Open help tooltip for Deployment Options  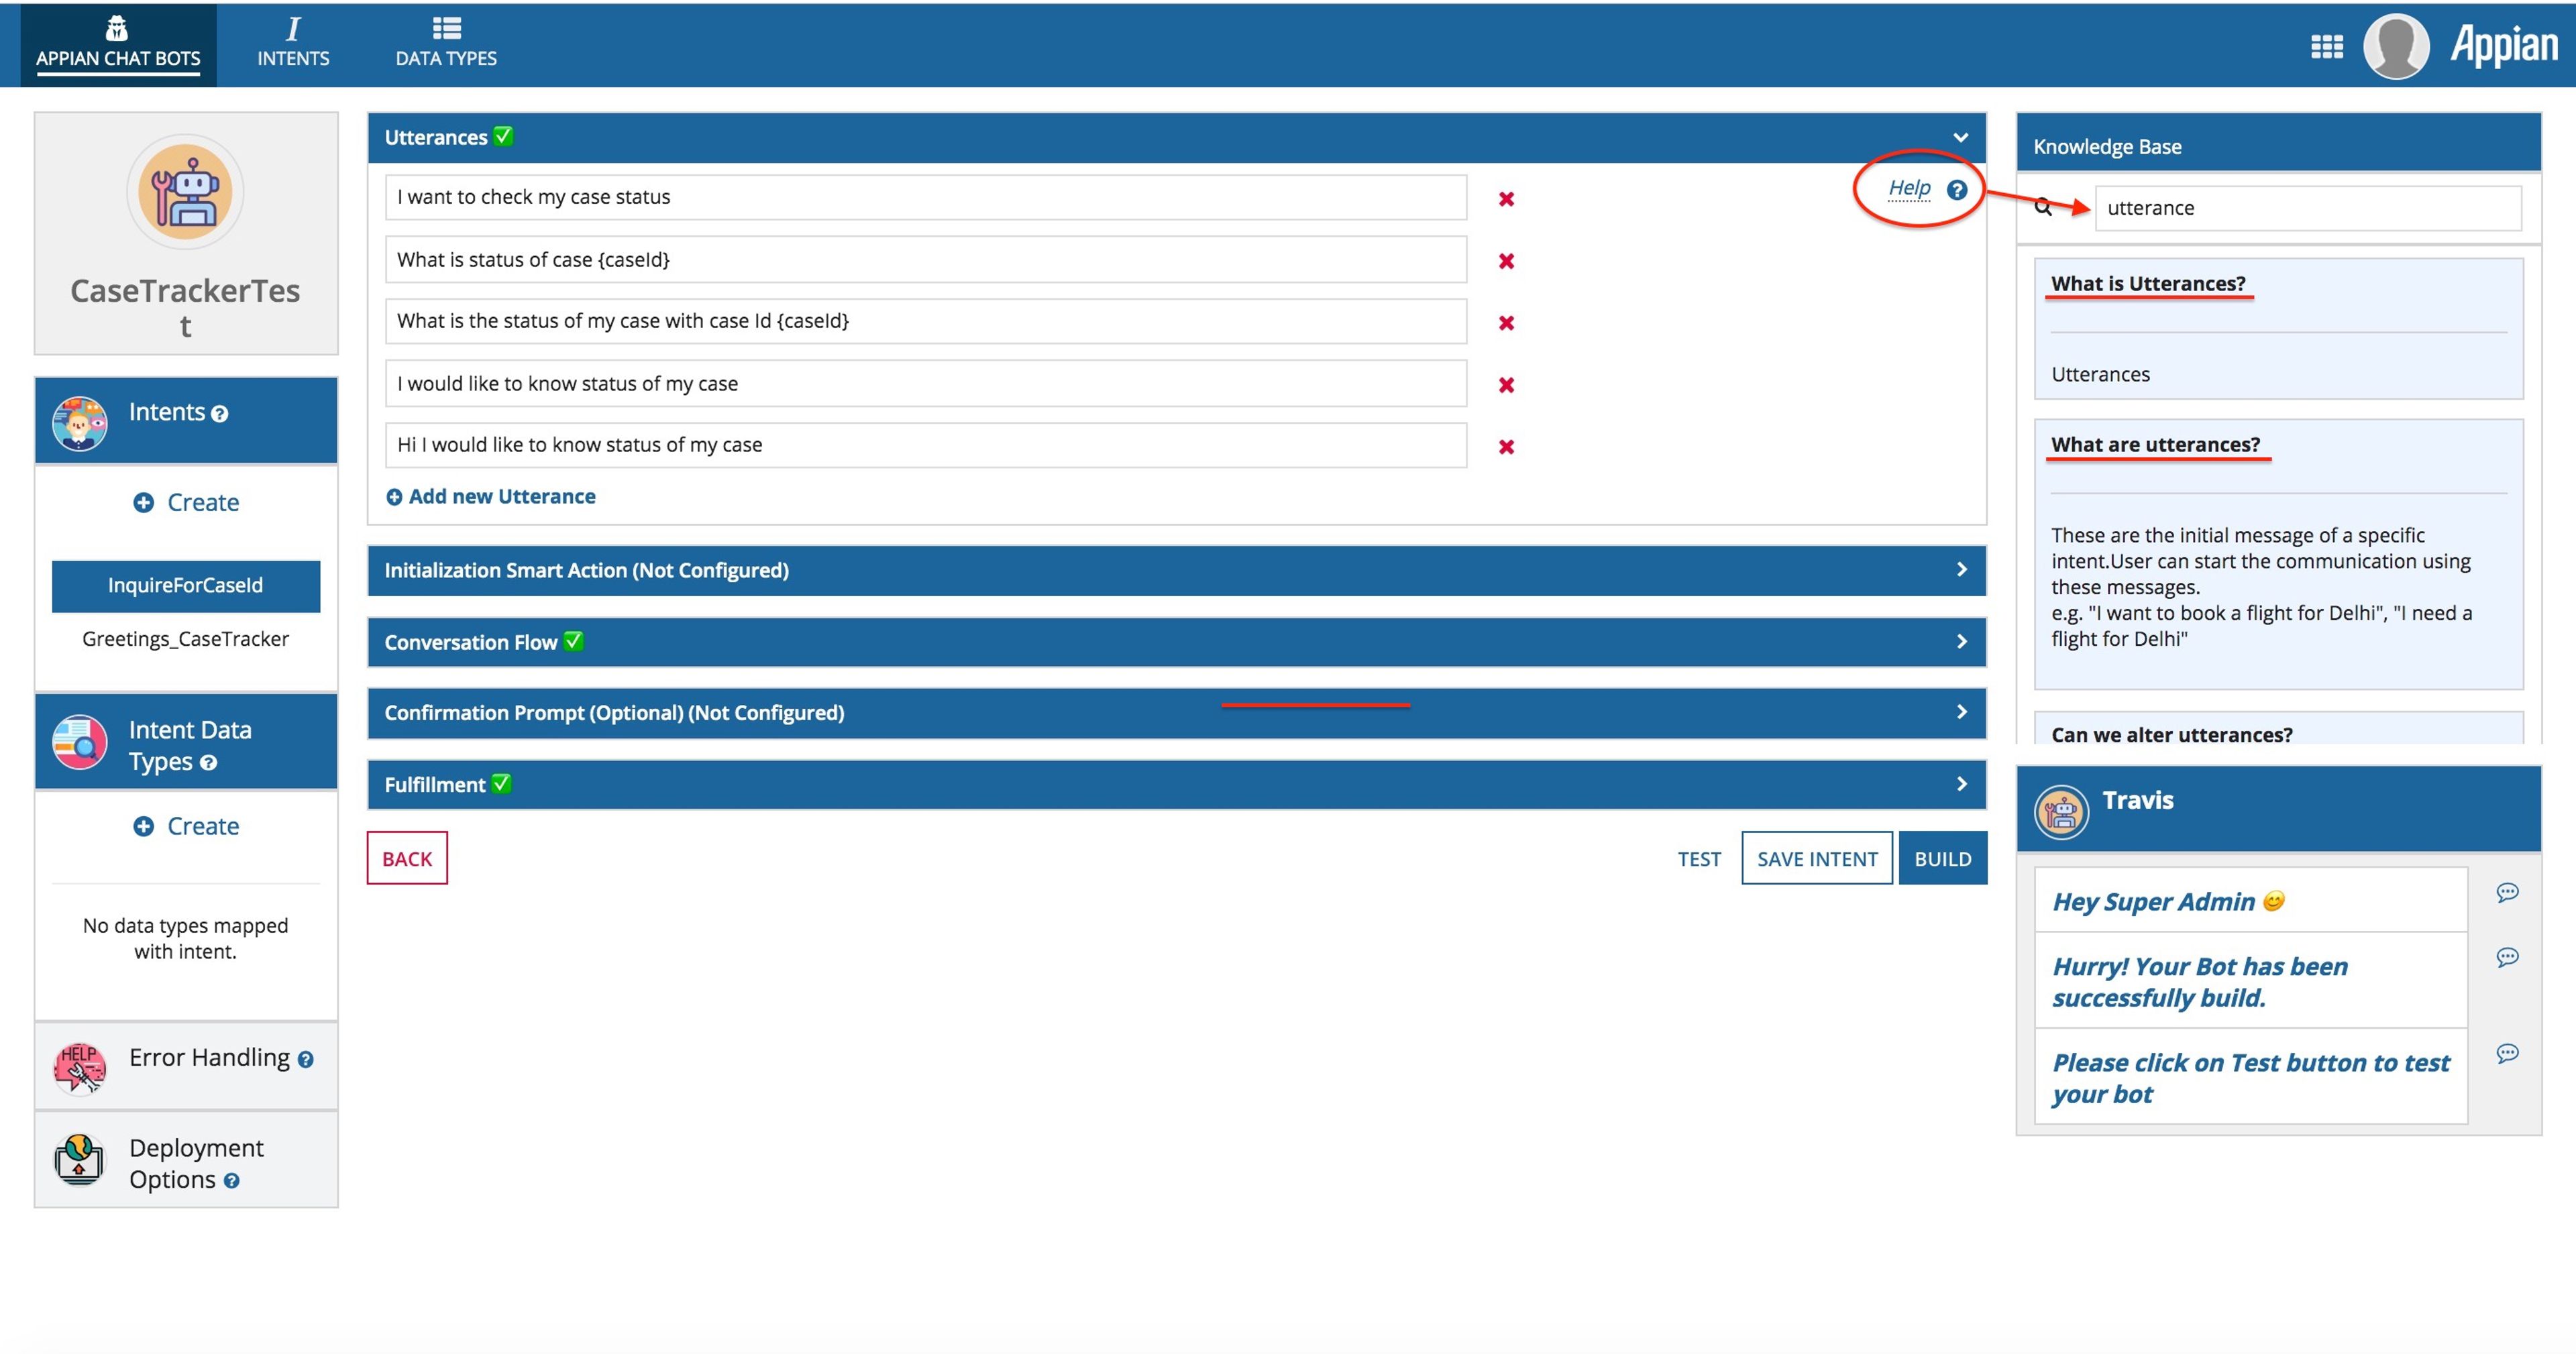232,1181
